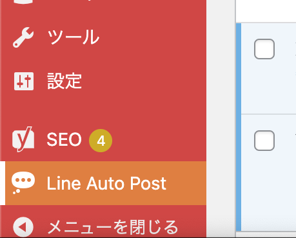The width and height of the screenshot is (296, 238).
Task: Click the blue indicator bar on the table rows
Action: [x=239, y=127]
